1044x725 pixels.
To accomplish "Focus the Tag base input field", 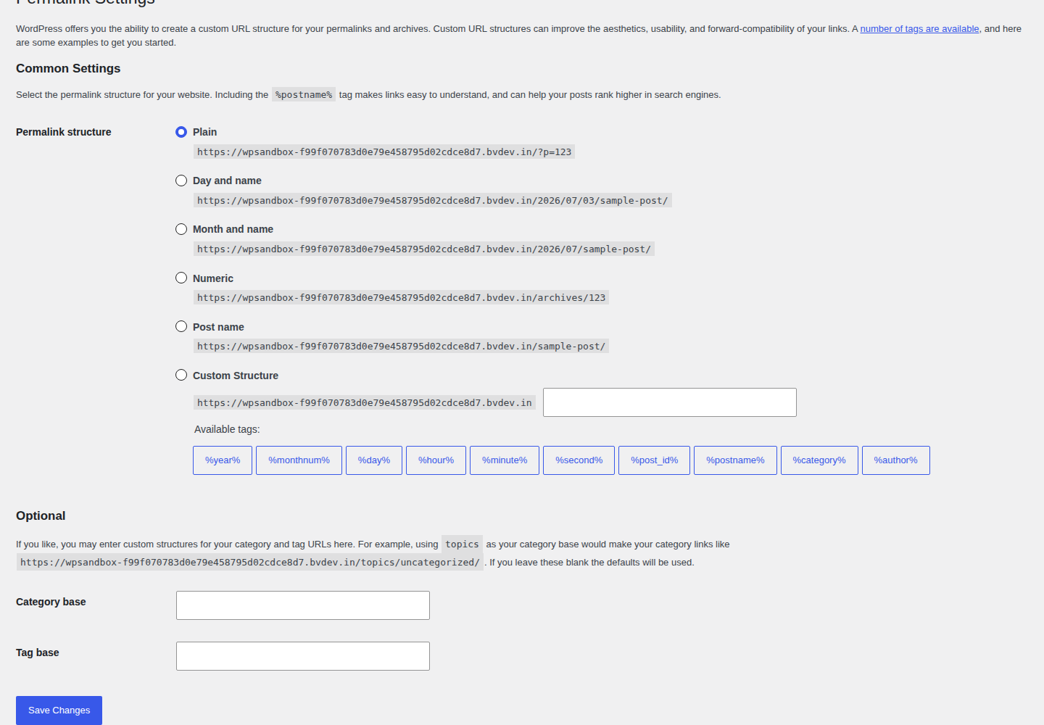I will 303,656.
